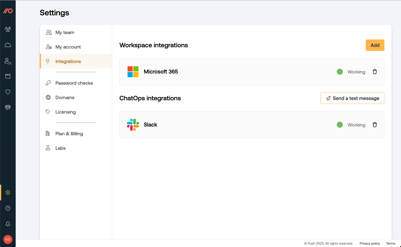Click the Slack logo
The height and width of the screenshot is (247, 401).
(133, 125)
